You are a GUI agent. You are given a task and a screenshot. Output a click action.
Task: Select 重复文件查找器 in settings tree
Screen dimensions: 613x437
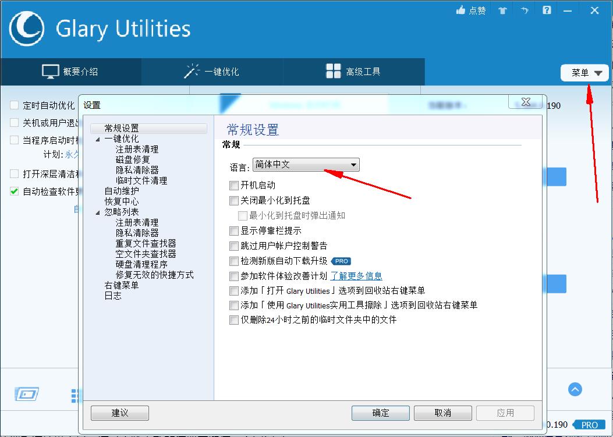click(x=146, y=243)
